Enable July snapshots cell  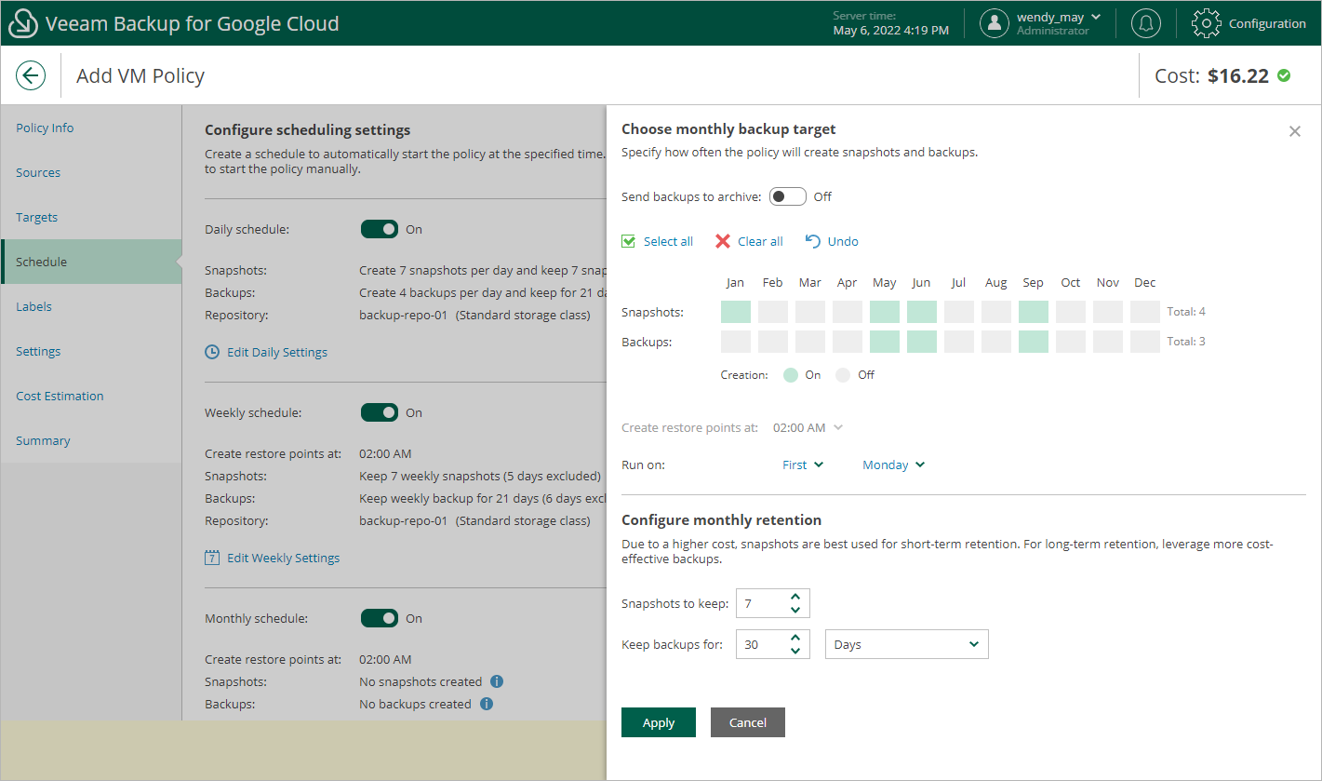(959, 312)
